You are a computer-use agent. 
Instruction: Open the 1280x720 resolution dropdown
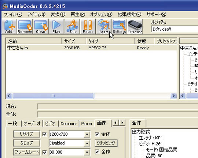(x=87, y=134)
